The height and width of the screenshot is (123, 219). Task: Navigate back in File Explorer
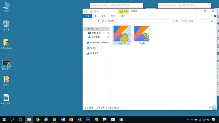86,21
